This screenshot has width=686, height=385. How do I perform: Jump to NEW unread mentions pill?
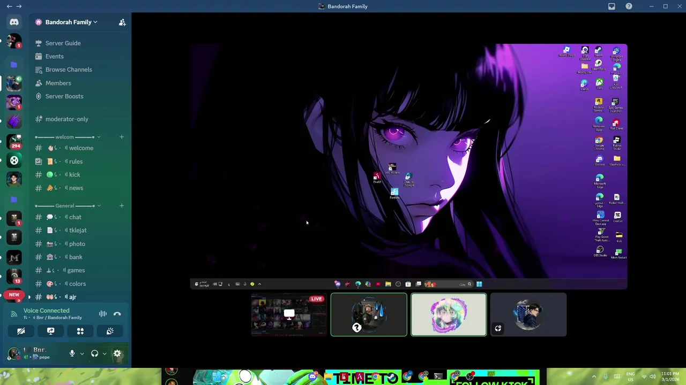point(14,295)
